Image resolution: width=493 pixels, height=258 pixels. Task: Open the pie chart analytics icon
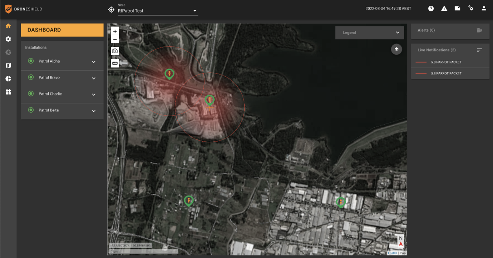point(8,79)
